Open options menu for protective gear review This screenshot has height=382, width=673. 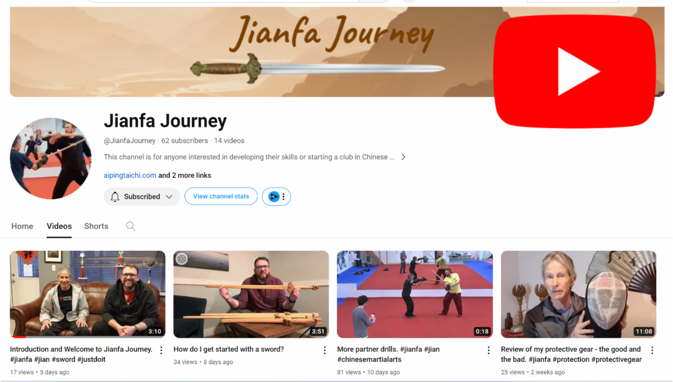coord(652,350)
